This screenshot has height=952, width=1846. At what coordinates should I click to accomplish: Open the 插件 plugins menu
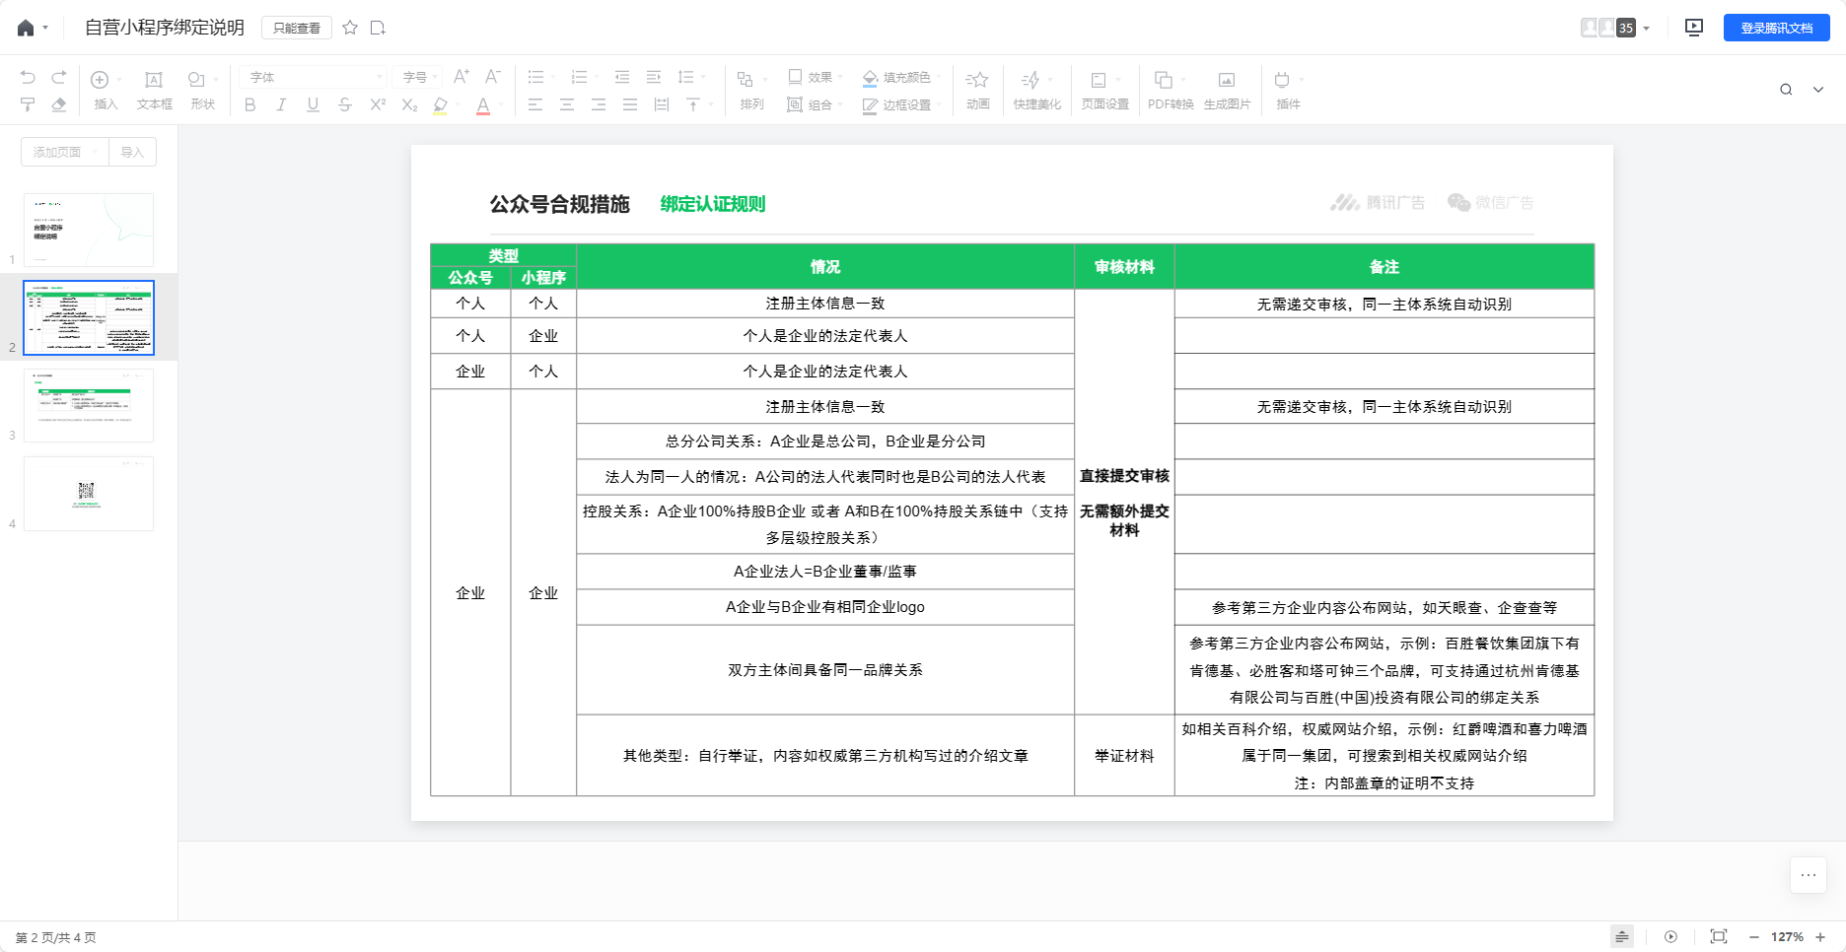1288,90
